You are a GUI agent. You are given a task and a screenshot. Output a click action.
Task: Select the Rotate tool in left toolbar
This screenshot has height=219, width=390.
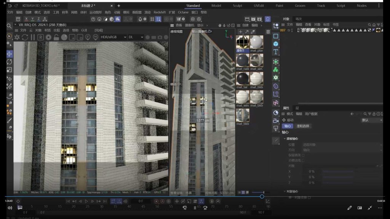[10, 62]
